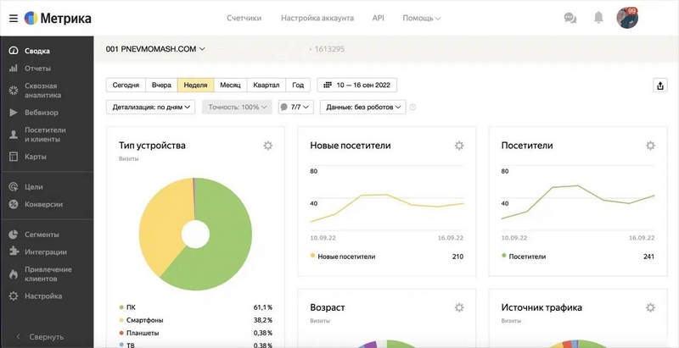
Task: Open the 001 PNEVMOMASH.COM counter dropdown
Action: (x=155, y=49)
